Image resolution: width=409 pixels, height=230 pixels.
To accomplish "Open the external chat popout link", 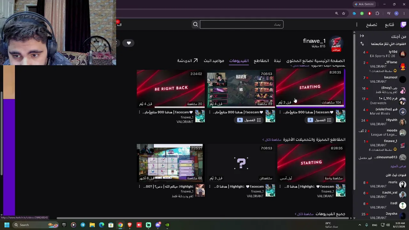I will (x=188, y=61).
